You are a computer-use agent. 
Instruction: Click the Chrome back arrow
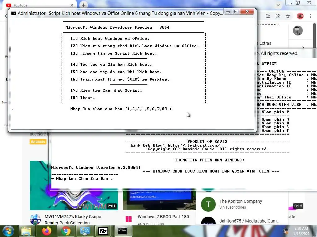[7, 16]
